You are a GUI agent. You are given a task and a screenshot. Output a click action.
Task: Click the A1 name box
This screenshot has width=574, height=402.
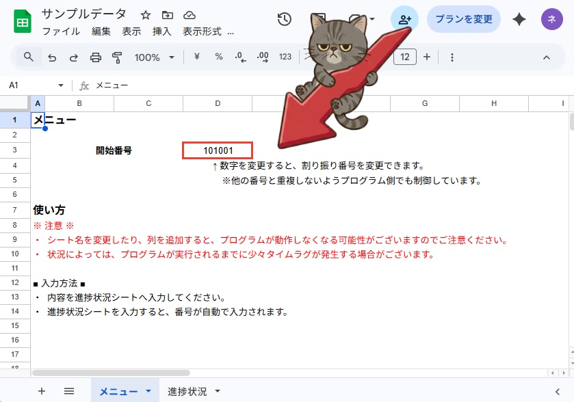(x=29, y=85)
